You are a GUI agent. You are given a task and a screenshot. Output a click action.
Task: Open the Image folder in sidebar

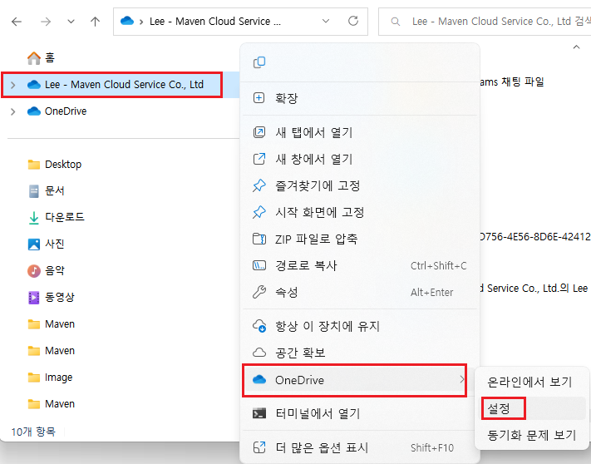[50, 378]
